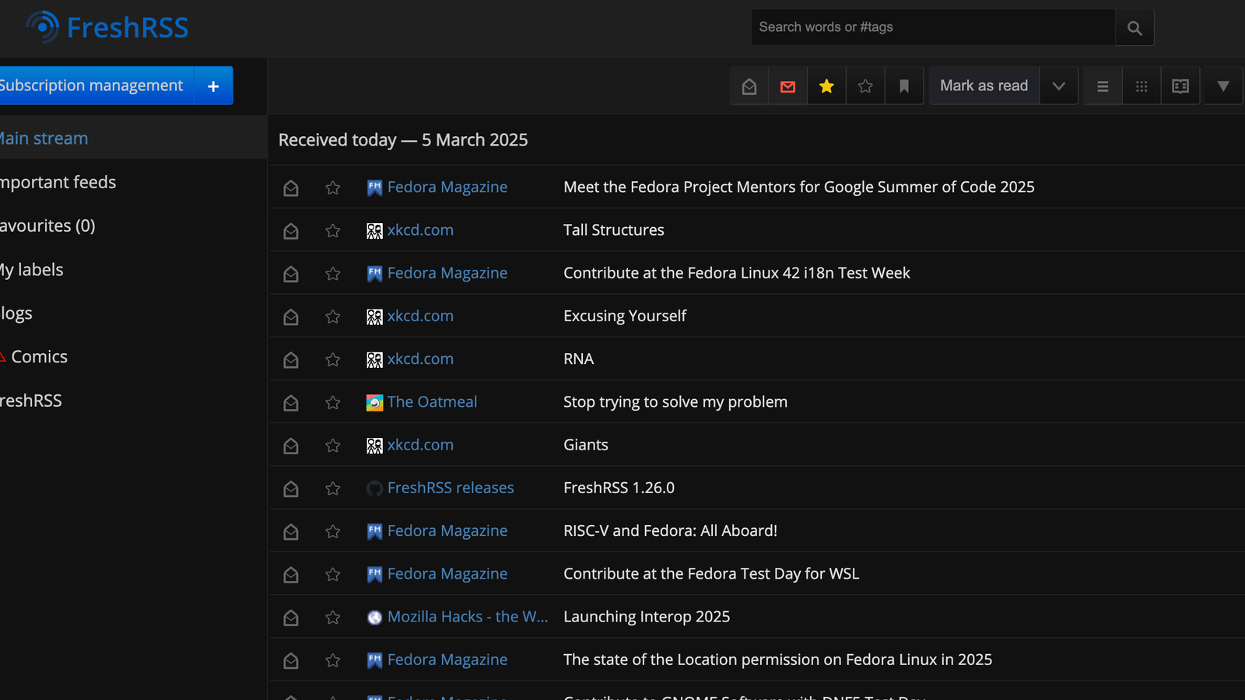Star the 'Giants' article
The height and width of the screenshot is (700, 1245).
(333, 446)
